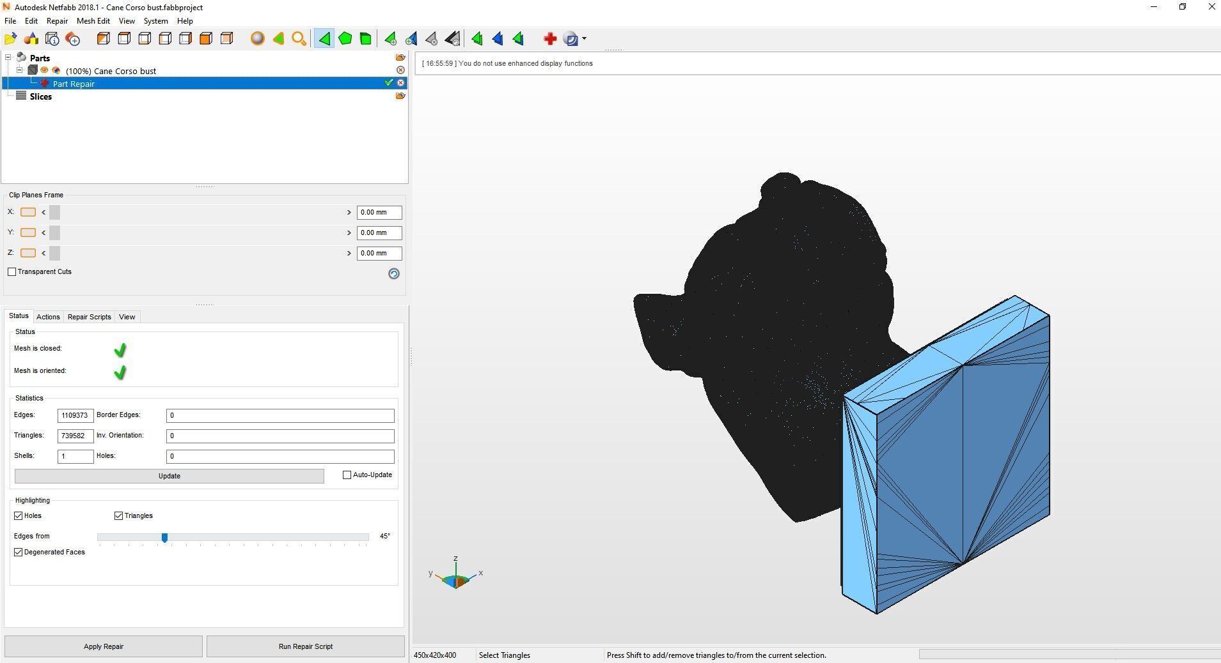Toggle visibility eye of Cane Corso bust
Viewport: 1221px width, 663px height.
click(44, 70)
